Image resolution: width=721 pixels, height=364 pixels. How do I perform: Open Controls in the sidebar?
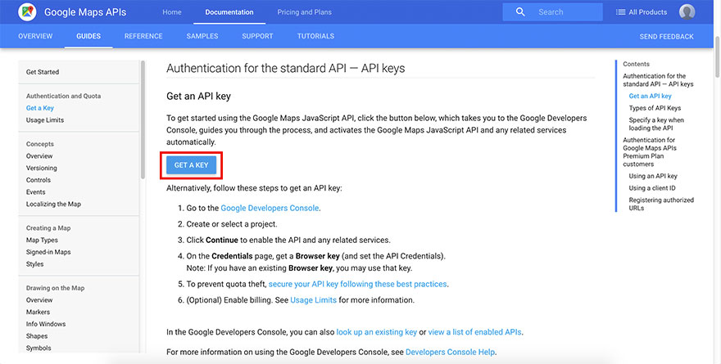click(x=39, y=180)
